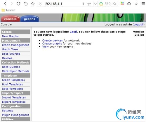
Task: Open Data Sources in sidebar
Action: 11,54
